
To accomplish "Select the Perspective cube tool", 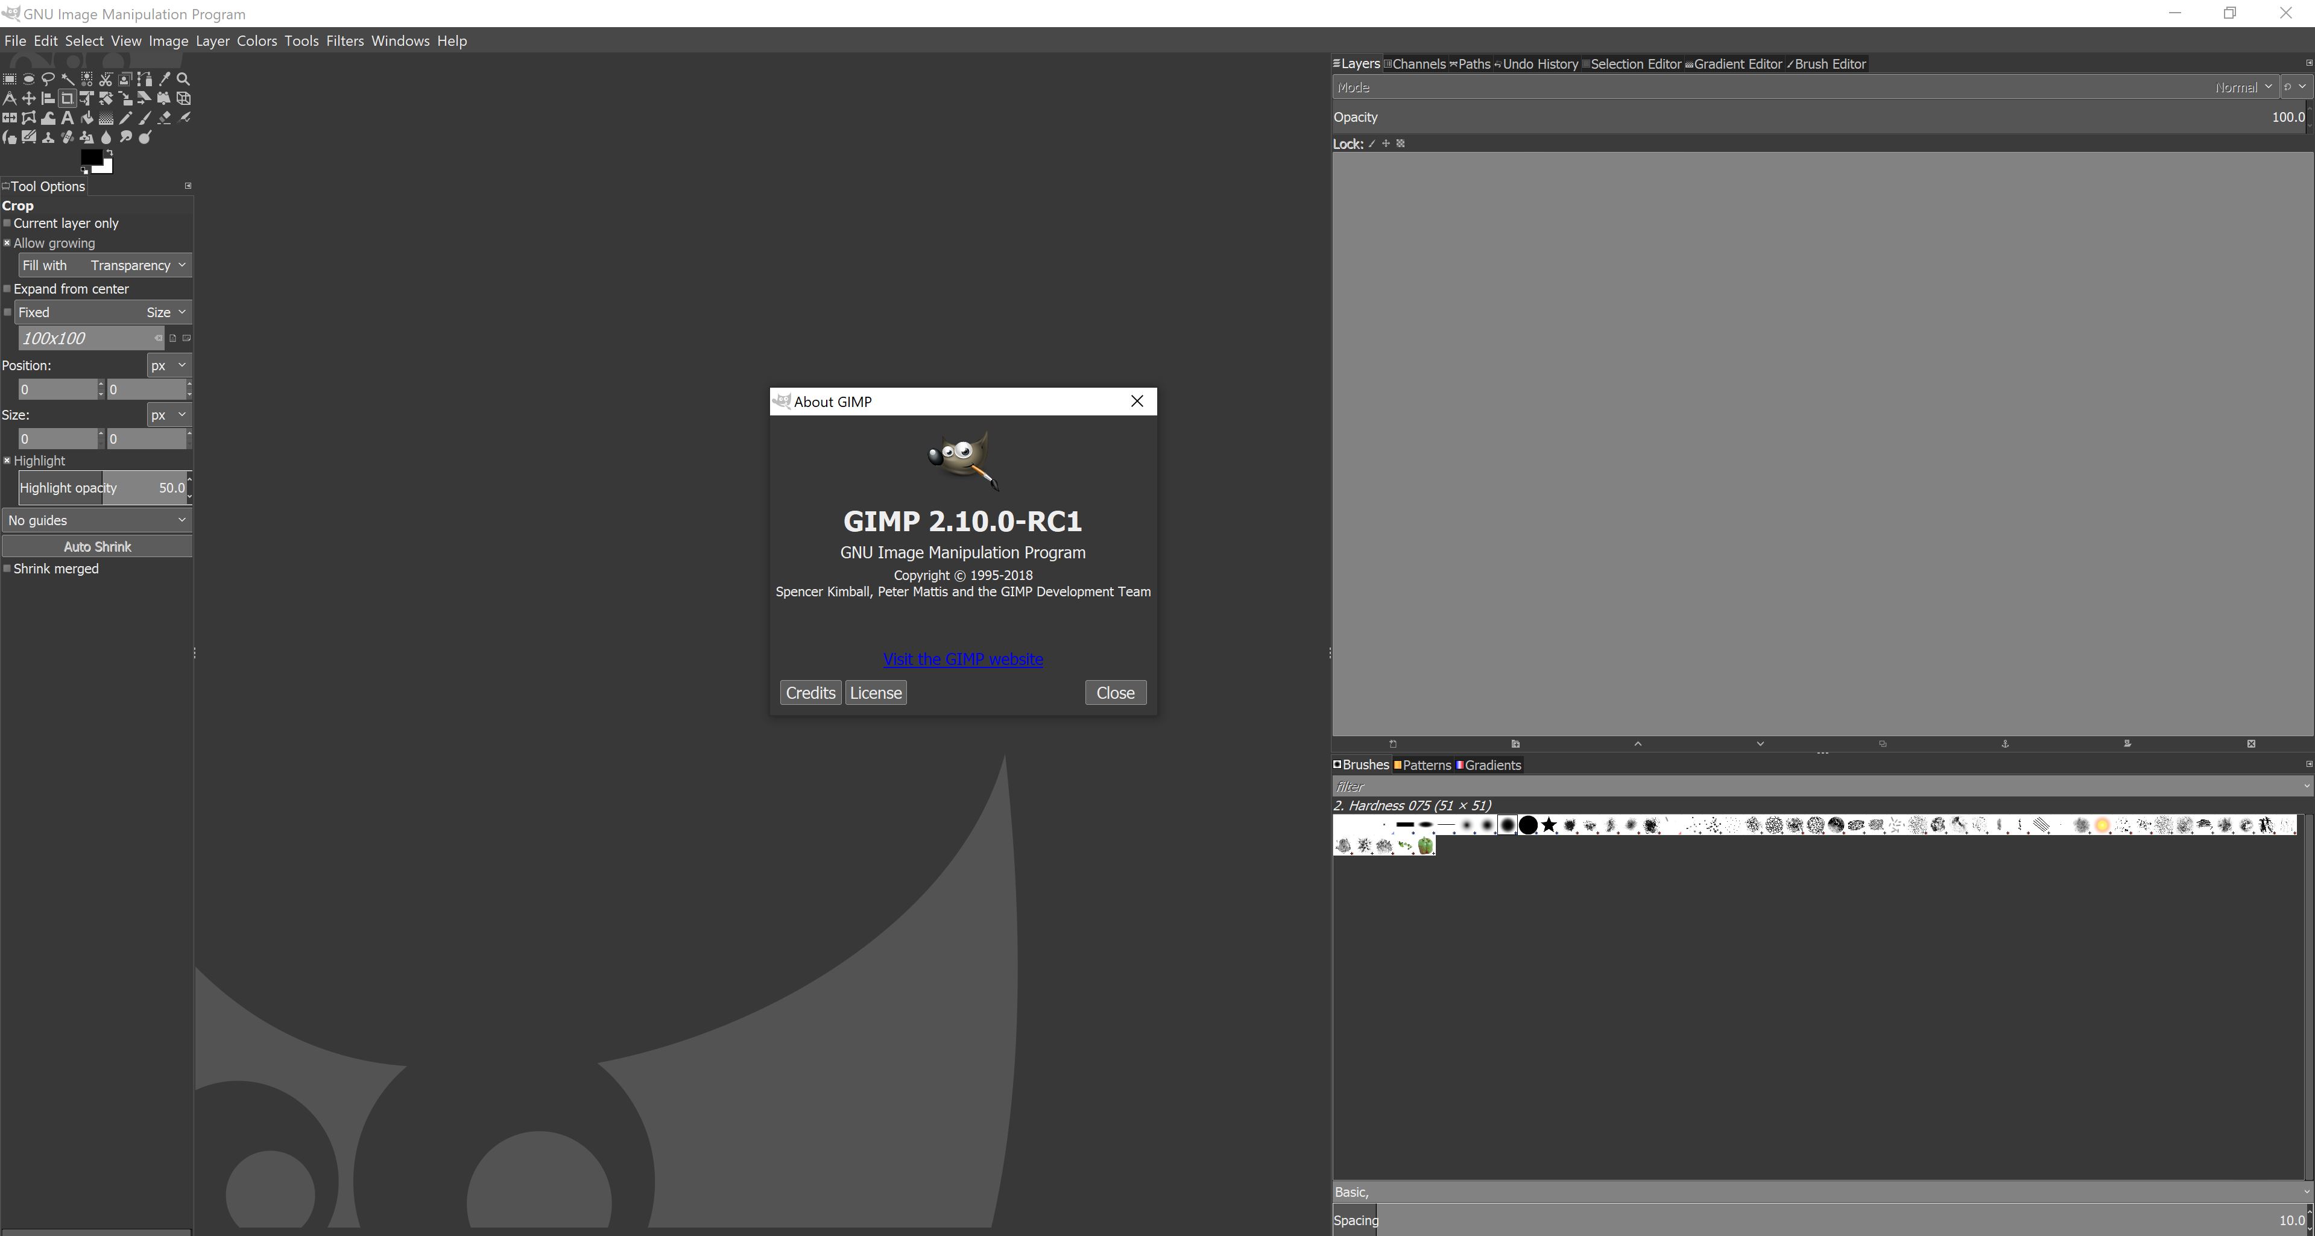I will pyautogui.click(x=183, y=99).
